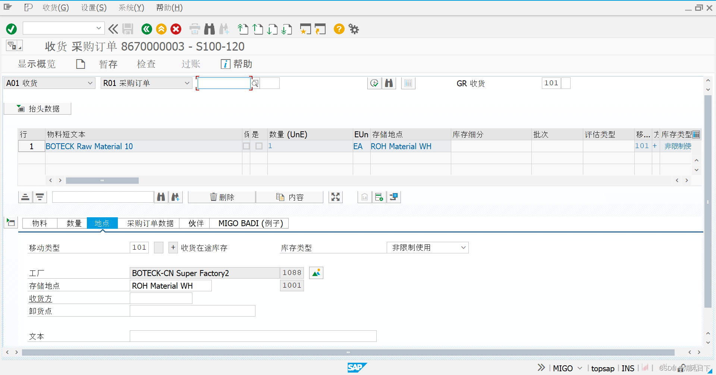Click the 检查 check button
Viewport: 716px width, 375px height.
click(146, 64)
